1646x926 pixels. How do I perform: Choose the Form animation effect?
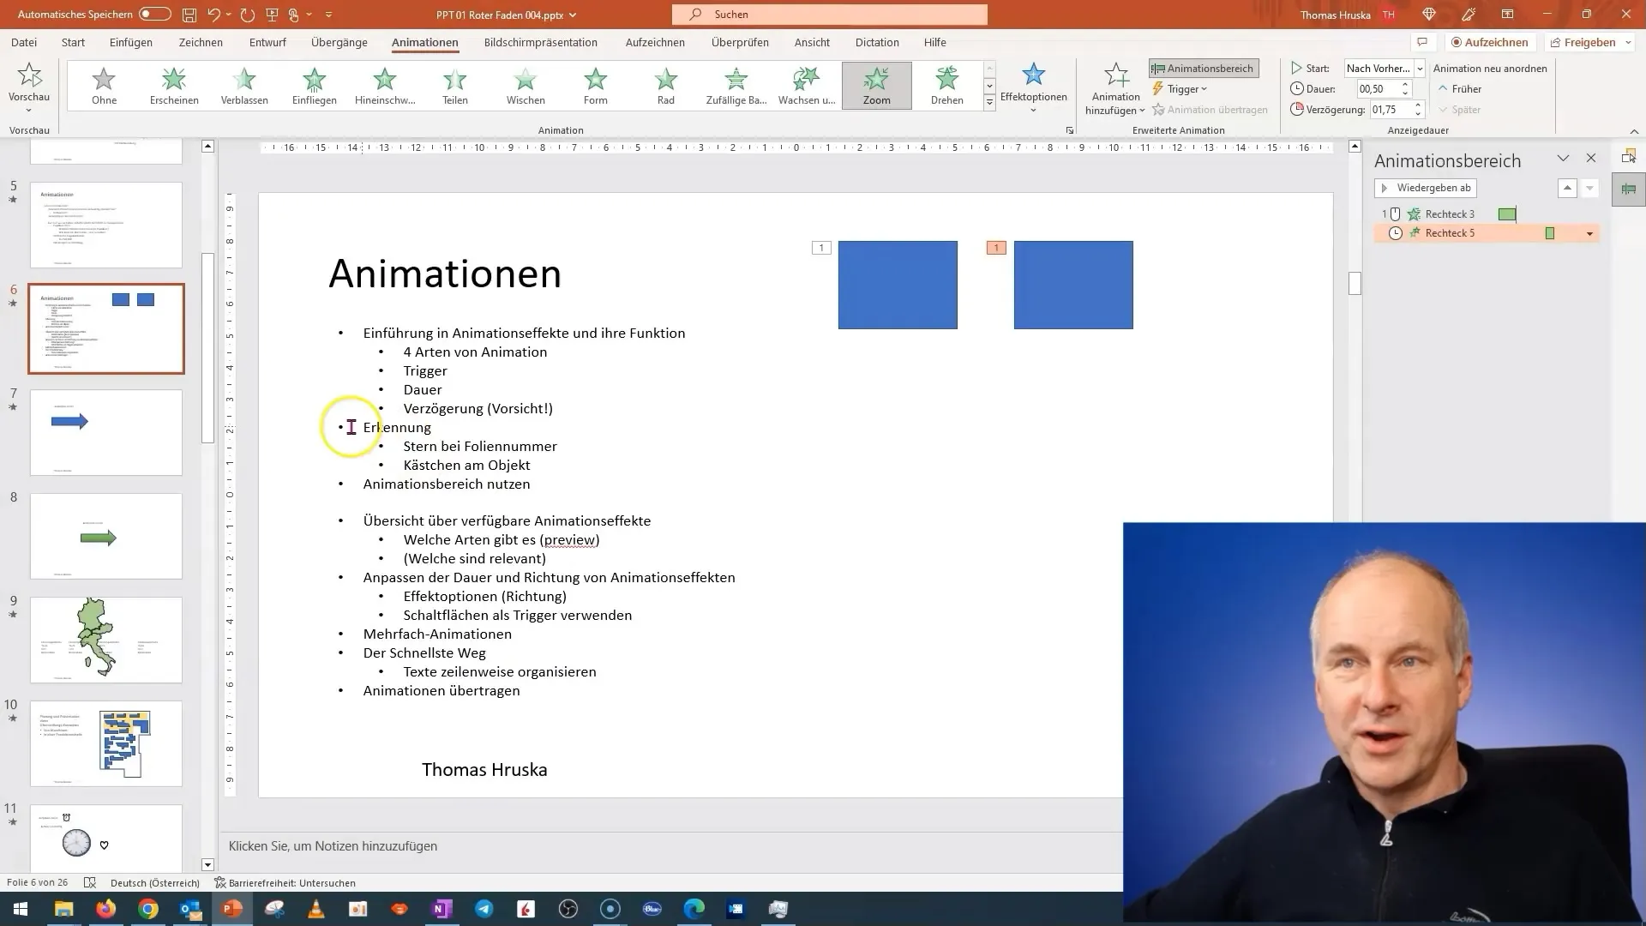tap(596, 86)
